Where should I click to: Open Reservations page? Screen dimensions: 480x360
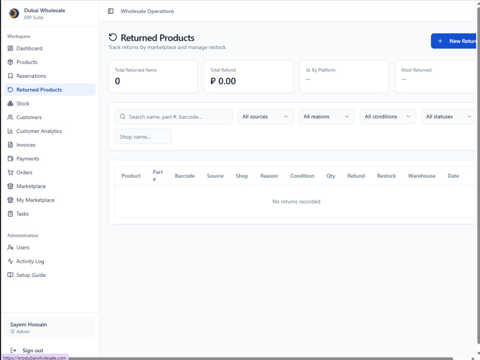50,76
